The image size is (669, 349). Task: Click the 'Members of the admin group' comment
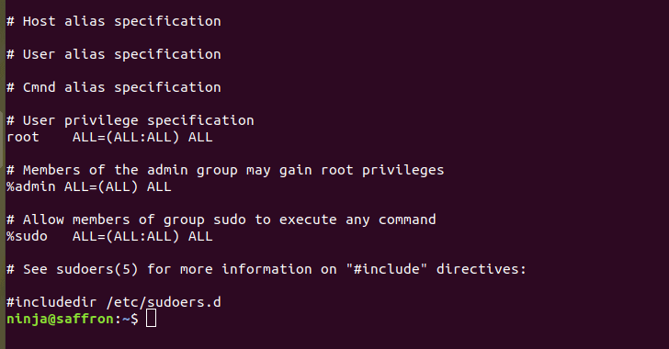[130, 170]
